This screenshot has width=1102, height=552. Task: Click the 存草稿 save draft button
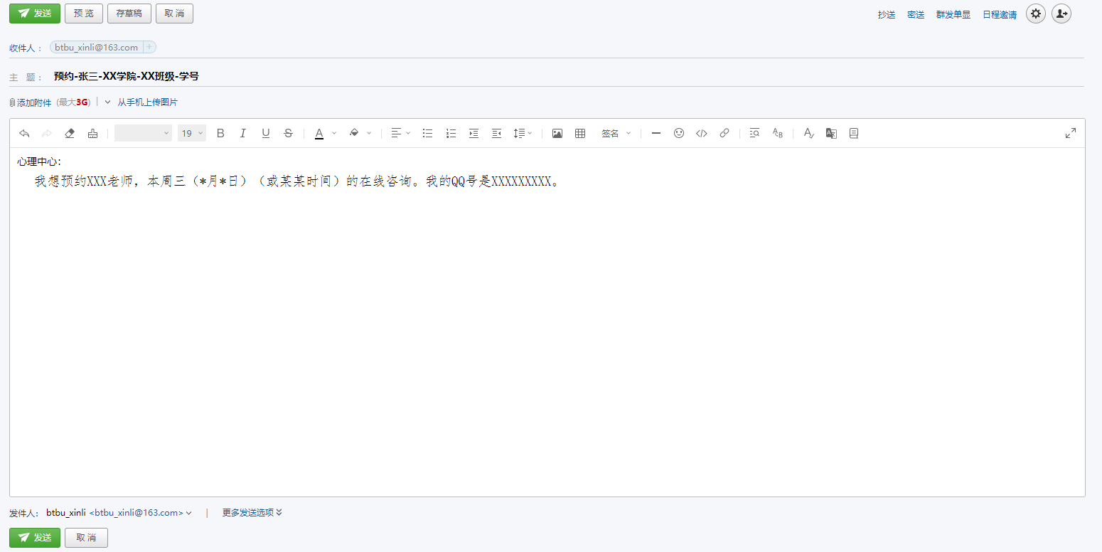[x=129, y=14]
